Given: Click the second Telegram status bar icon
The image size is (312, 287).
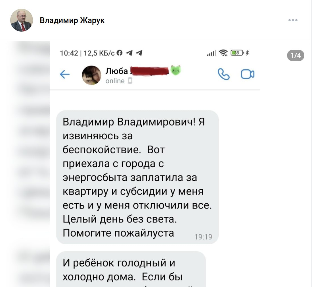Looking at the screenshot, I should 139,53.
